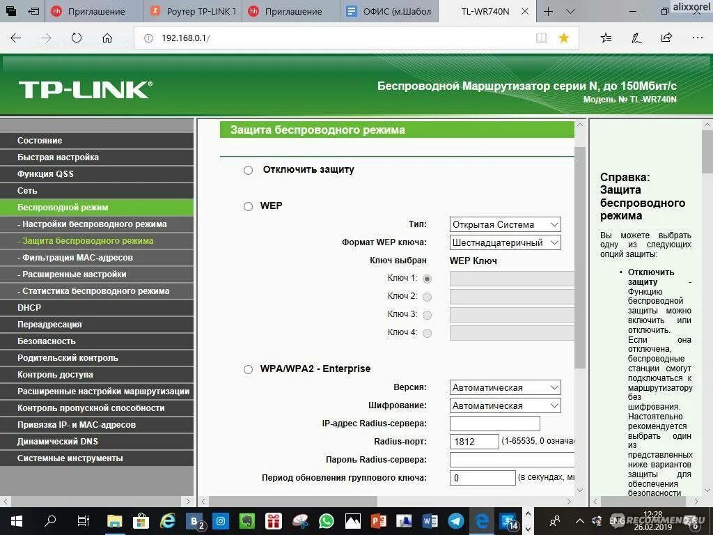713x535 pixels.
Task: Open Состояние menu item
Action: pyautogui.click(x=97, y=141)
